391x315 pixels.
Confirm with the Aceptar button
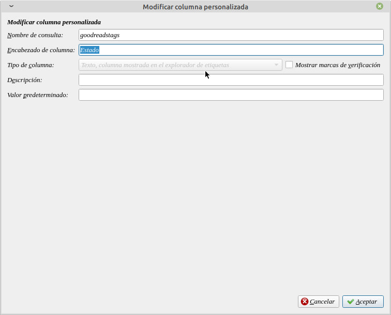point(363,302)
